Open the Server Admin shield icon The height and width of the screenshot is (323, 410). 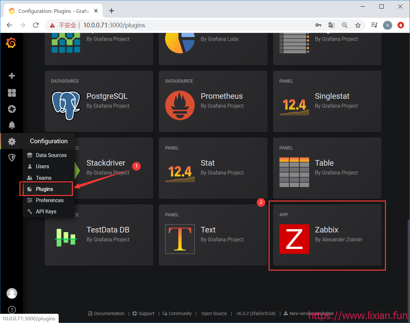click(12, 158)
